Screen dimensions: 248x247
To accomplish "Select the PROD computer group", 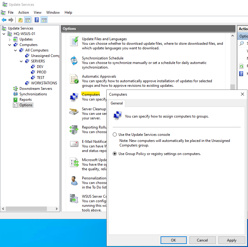I will (x=41, y=72).
